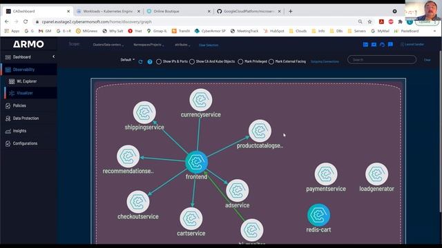This screenshot has width=442, height=248.
Task: Open the Apps bookmarks shortcut
Action: [x=12, y=31]
